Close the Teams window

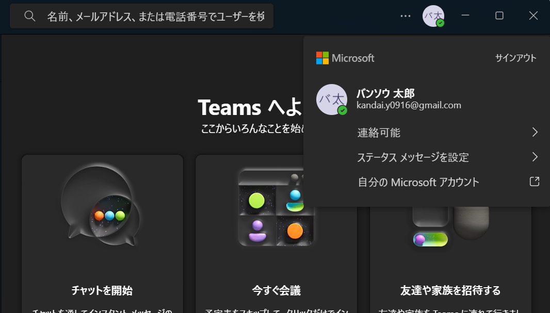tap(533, 16)
